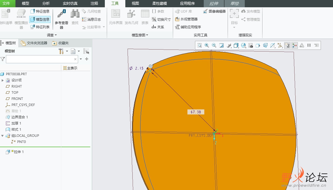Open tree settings dropdown arrow next to hammer
The height and width of the screenshot is (190, 333).
tap(67, 51)
